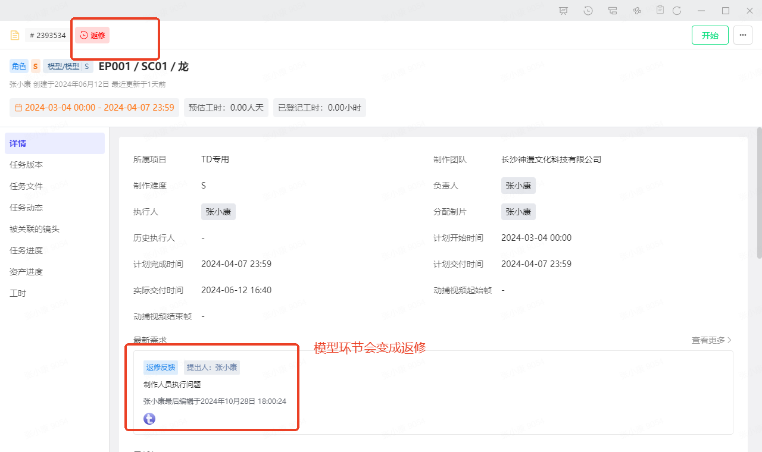Click the link chain icon in title bar
The width and height of the screenshot is (762, 452).
[636, 11]
